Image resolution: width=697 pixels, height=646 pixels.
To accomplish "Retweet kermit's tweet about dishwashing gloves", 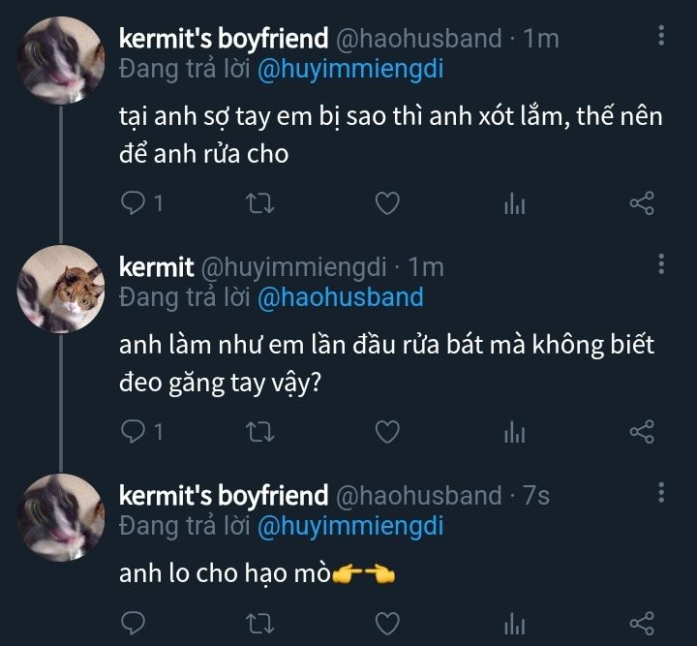I will [x=261, y=431].
